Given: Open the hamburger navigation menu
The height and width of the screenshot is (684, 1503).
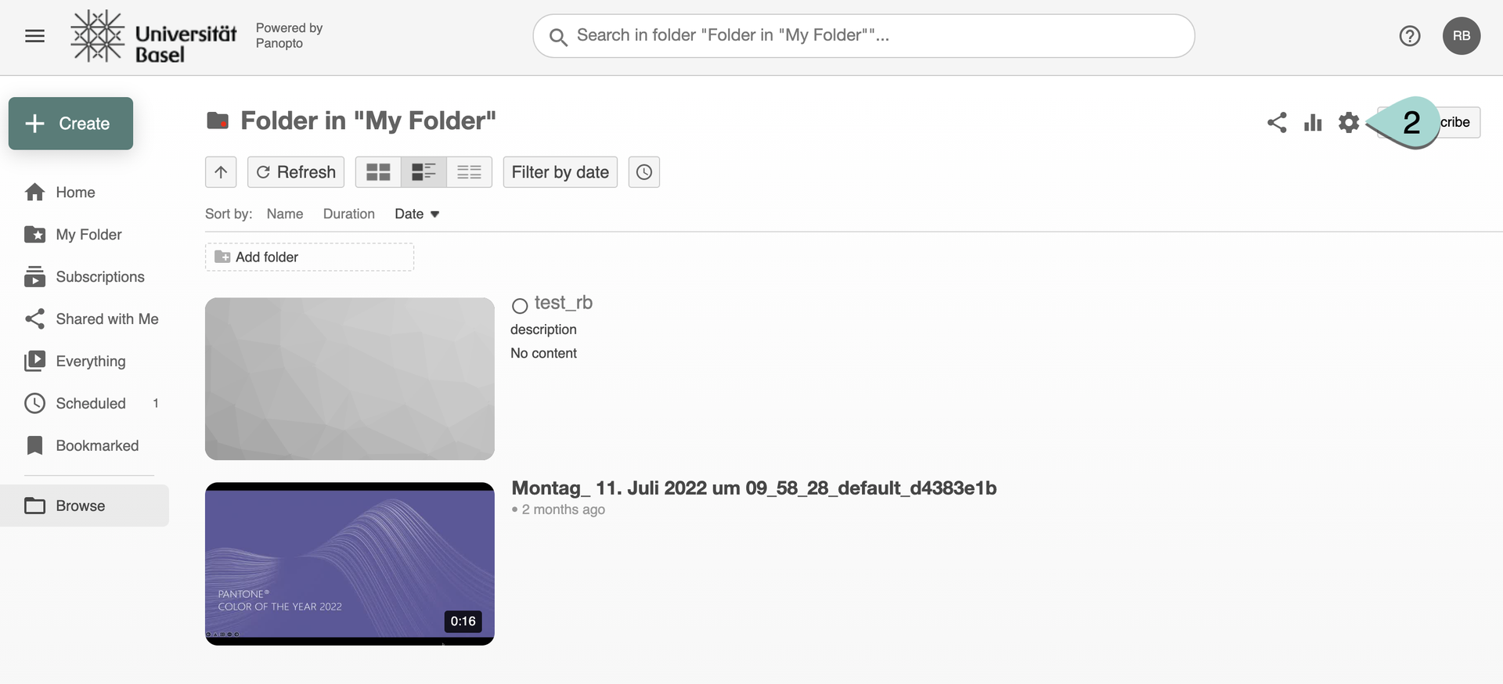Looking at the screenshot, I should click(x=34, y=36).
